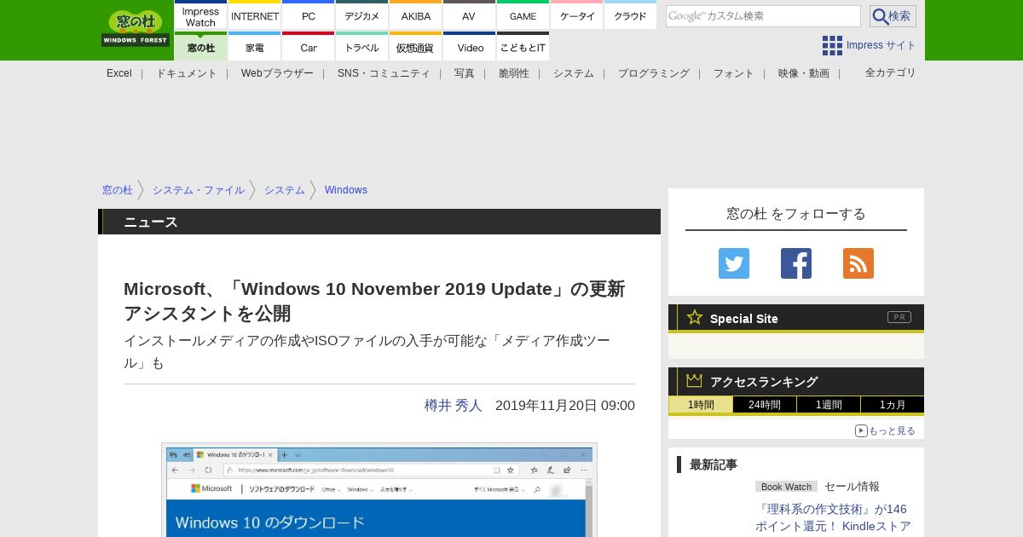Click the PR badge
The image size is (1023, 537).
(899, 317)
